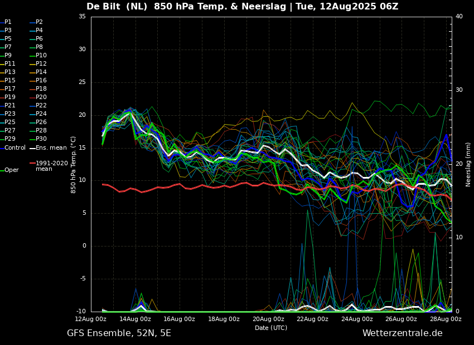Select the P10 legend entry
Viewport: 474px width, 345px height.
(41, 56)
